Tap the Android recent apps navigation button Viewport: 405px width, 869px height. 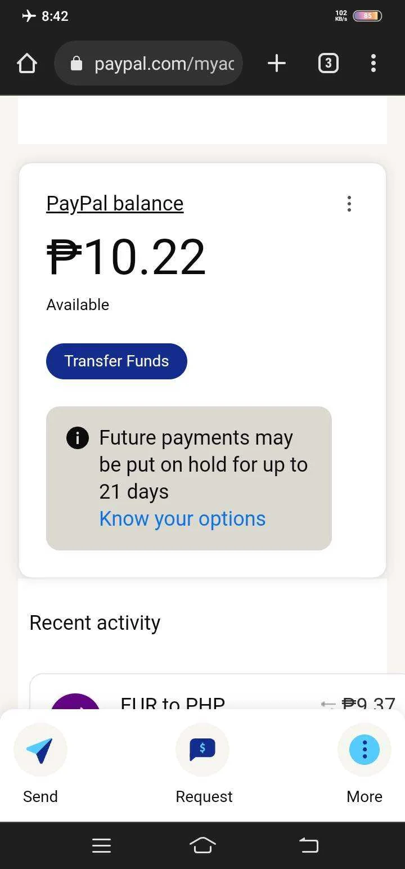pyautogui.click(x=101, y=845)
